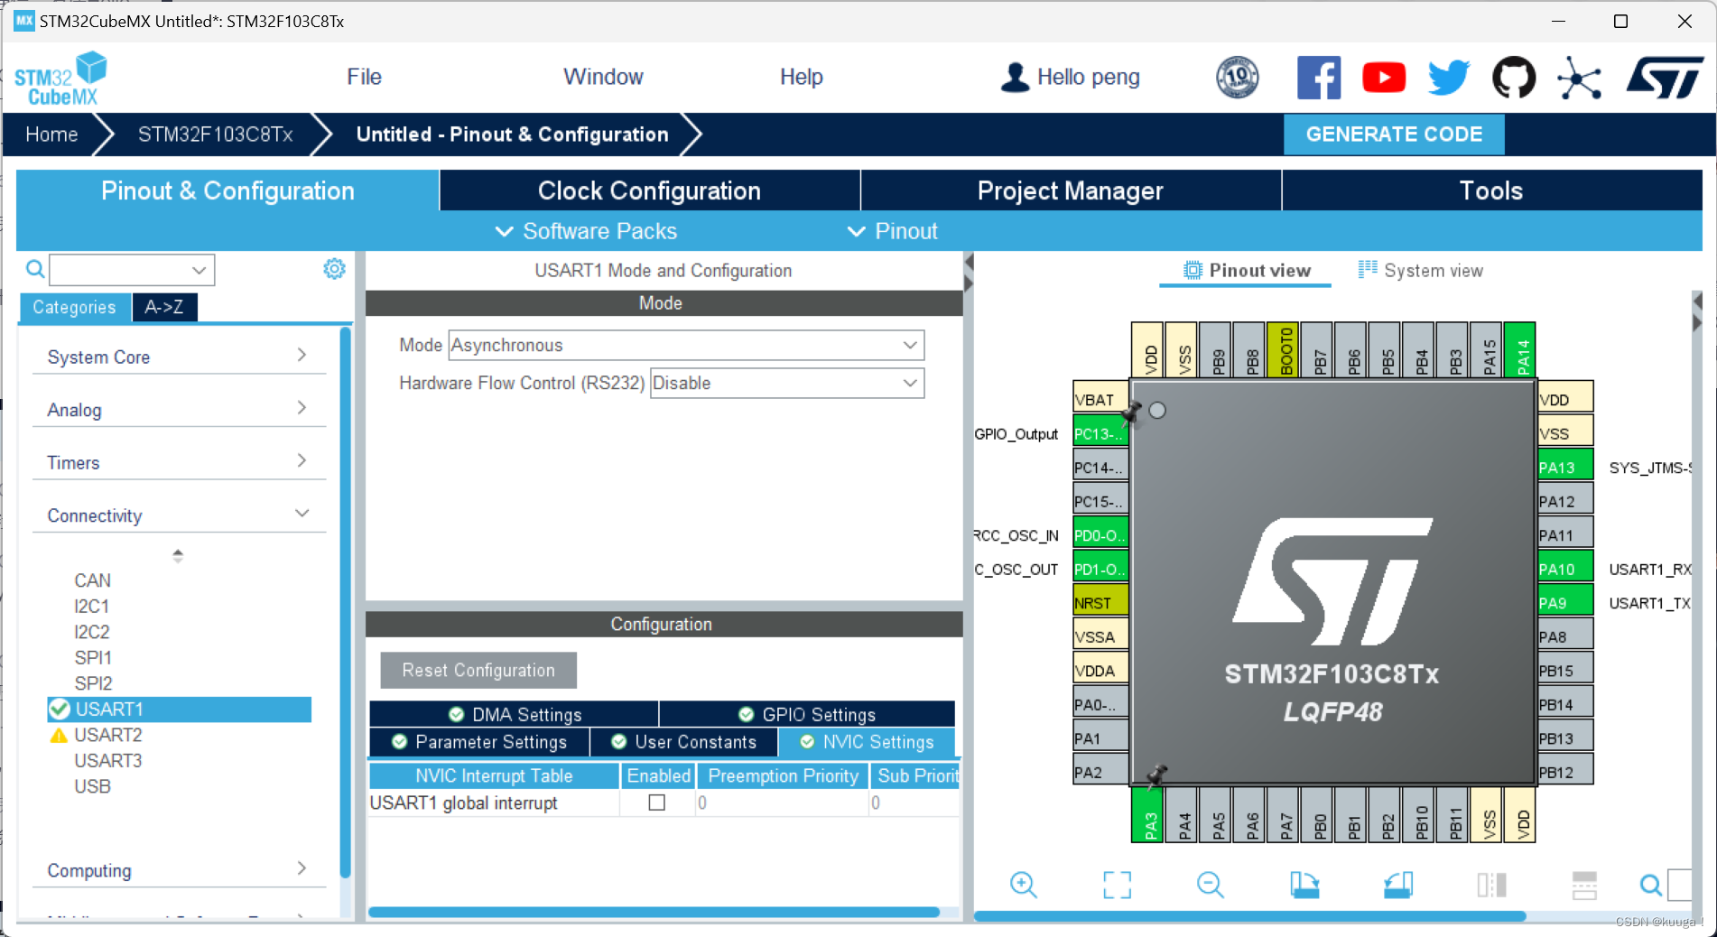Screen dimensions: 1717x937
Task: Switch to Tools tab
Action: [x=1491, y=190]
